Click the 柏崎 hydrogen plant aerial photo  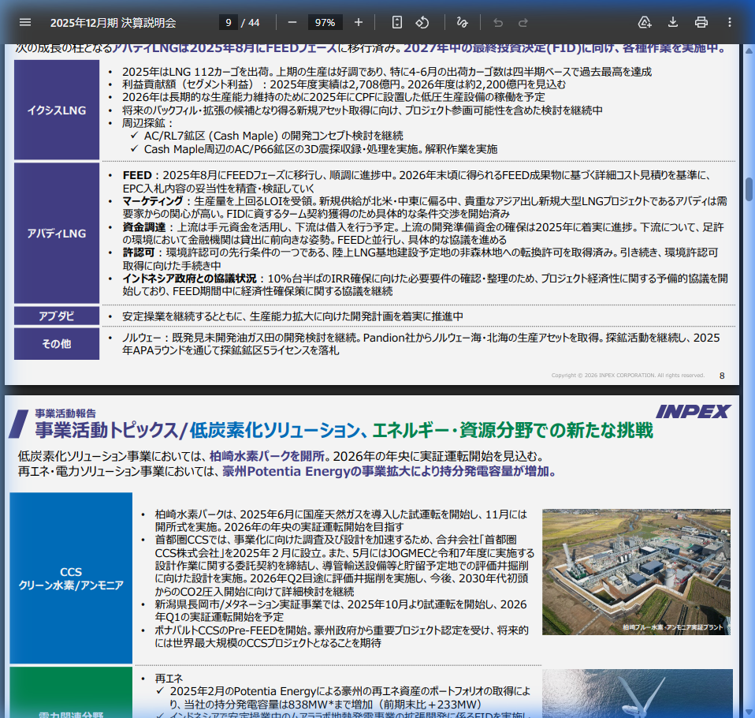(636, 571)
